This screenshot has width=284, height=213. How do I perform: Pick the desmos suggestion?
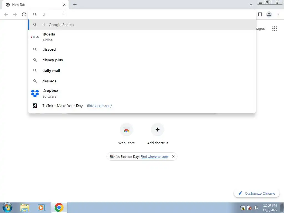pos(142,81)
